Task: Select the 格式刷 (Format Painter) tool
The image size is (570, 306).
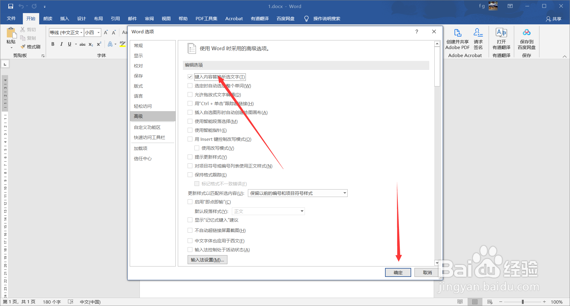Action: click(x=31, y=47)
